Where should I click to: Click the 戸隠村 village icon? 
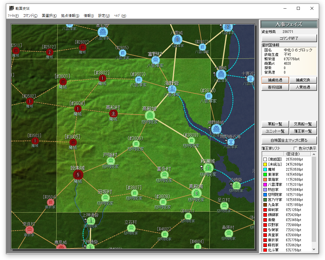point(111,161)
